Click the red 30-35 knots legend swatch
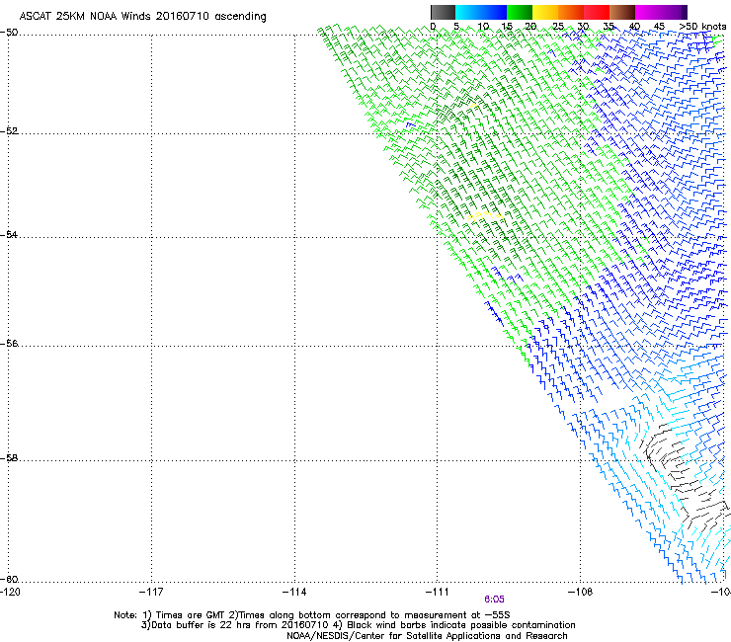Image resolution: width=731 pixels, height=642 pixels. 597,12
